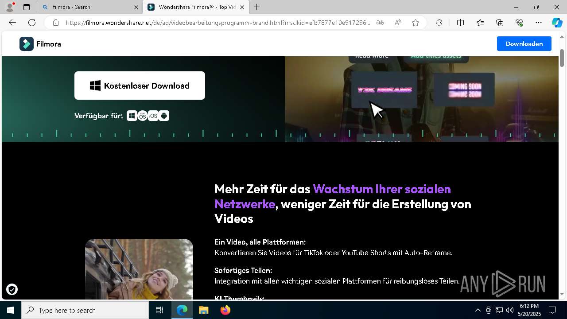Viewport: 567px width, 319px height.
Task: Open browser Extensions icon
Action: tap(439, 23)
